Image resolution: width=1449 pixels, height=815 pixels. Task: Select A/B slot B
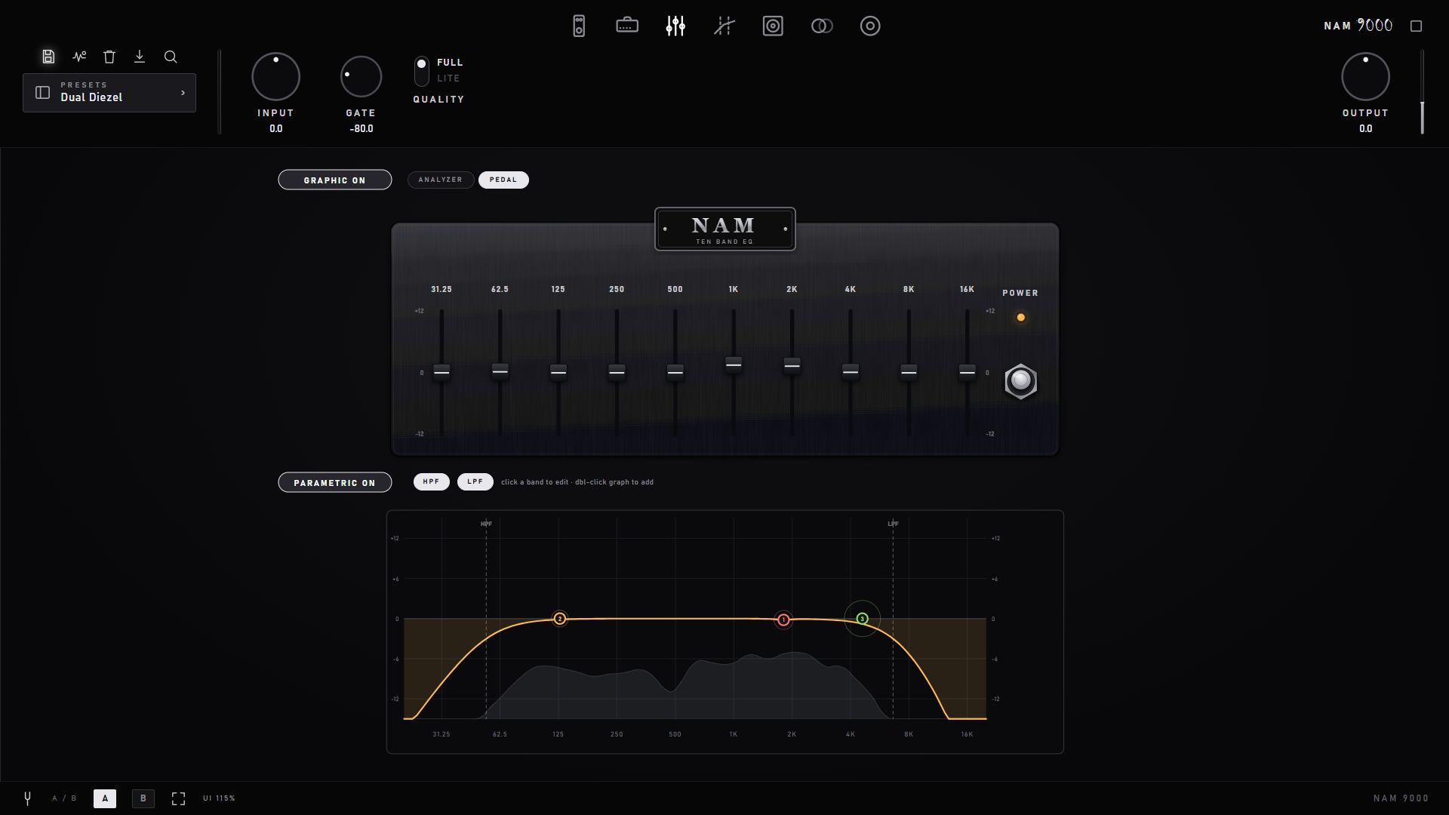pyautogui.click(x=143, y=798)
